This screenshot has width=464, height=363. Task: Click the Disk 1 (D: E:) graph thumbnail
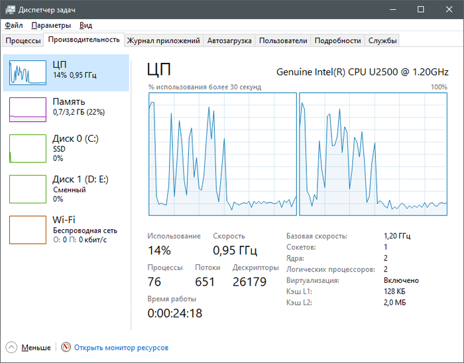point(28,189)
